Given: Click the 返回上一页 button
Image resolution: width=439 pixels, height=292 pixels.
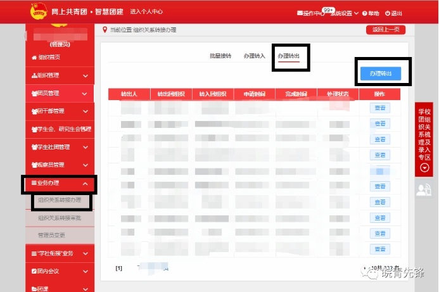Looking at the screenshot, I should (x=385, y=30).
